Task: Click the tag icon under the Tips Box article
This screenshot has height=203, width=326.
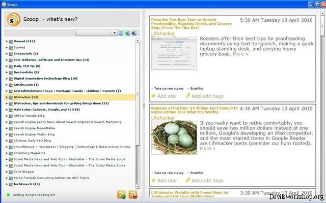Action: (188, 95)
